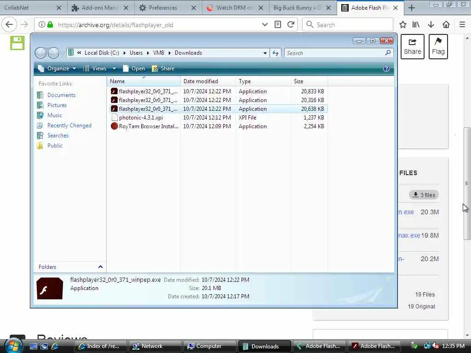Image resolution: width=471 pixels, height=353 pixels.
Task: Launch Internet Explorer from quick launch
Action: [55, 346]
